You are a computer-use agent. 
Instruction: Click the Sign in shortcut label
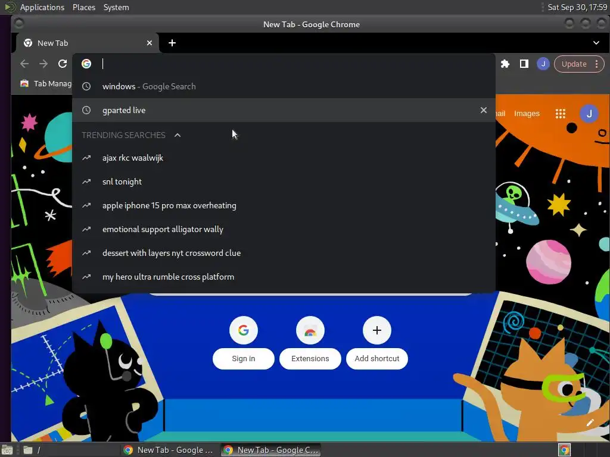point(244,359)
